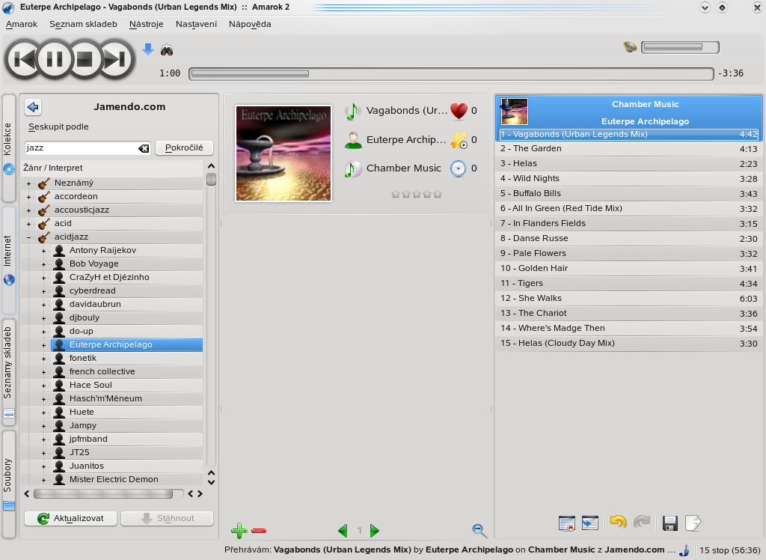Expand Euterpe Archipelago artist node
766x560 pixels.
(x=44, y=345)
